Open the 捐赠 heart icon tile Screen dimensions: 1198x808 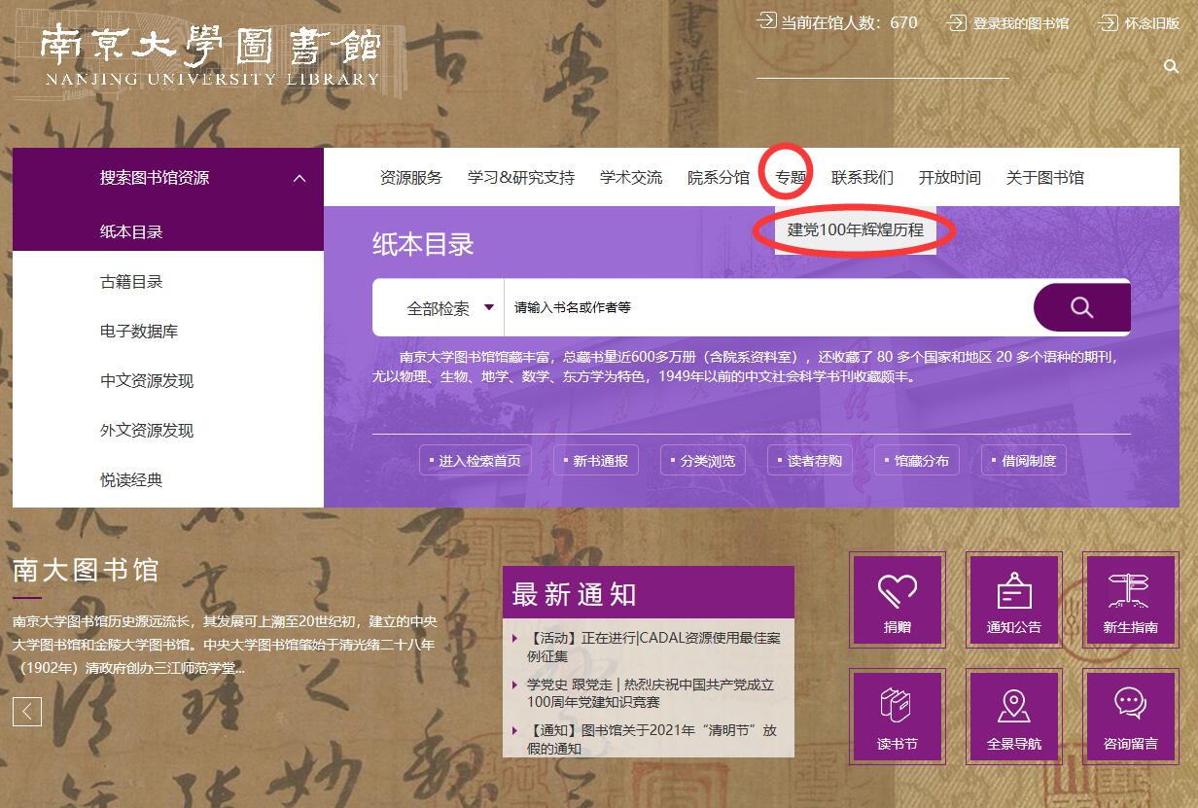[x=898, y=600]
